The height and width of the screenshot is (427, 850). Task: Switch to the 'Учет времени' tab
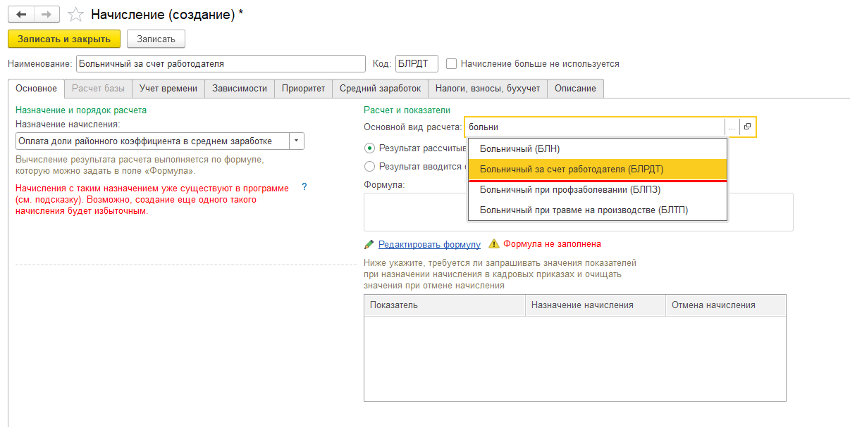point(168,89)
